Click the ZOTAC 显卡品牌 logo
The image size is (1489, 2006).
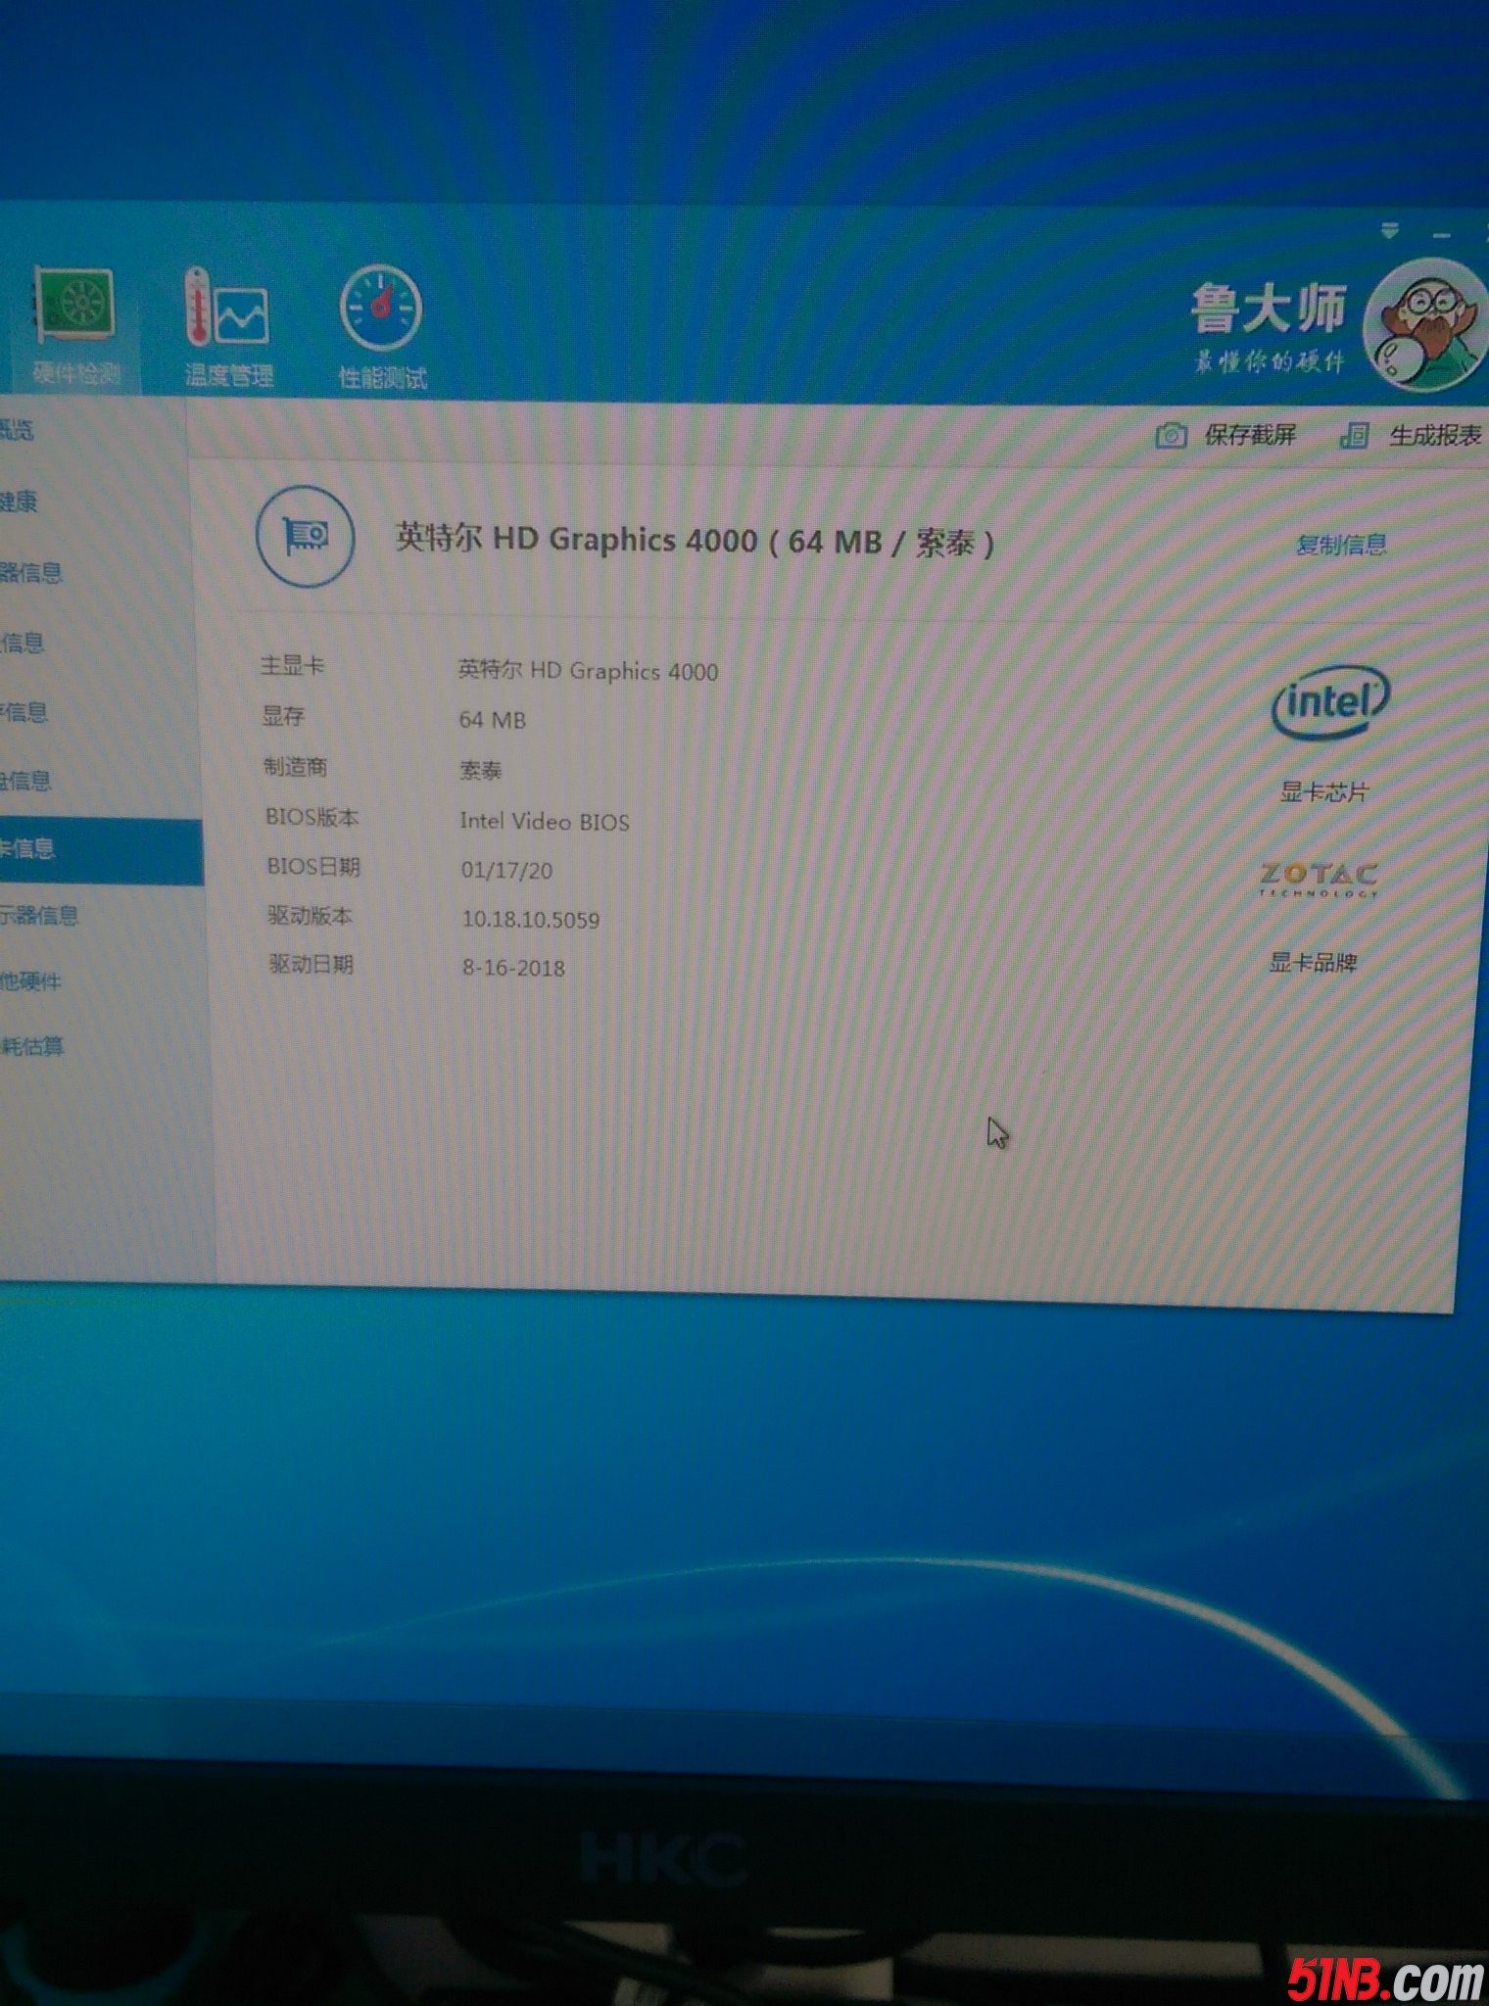(1319, 878)
